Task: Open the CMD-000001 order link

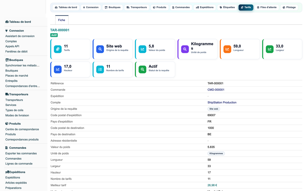Action: tap(216, 90)
